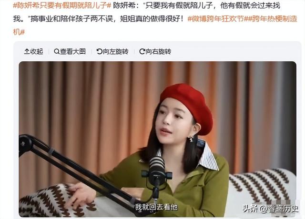Open full-size image via 查看大图 label
Viewport: 305px width, 219px height.
(x=73, y=51)
